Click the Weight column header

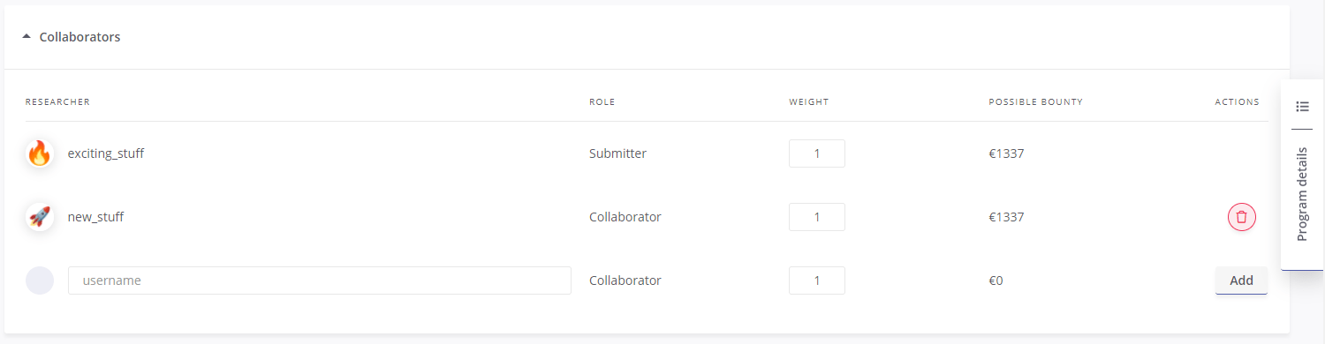click(x=809, y=102)
